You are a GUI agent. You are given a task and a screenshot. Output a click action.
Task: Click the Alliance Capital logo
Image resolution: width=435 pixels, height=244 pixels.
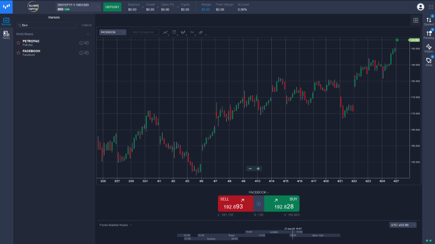33,7
